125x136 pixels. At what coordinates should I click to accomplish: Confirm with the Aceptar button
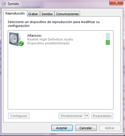point(62,128)
